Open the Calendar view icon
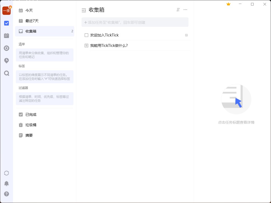This screenshot has width=271, height=203. click(x=6, y=36)
